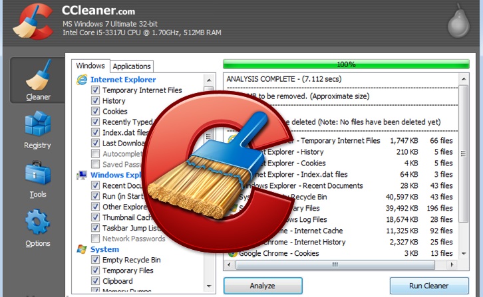483x297 pixels.
Task: Open the Cleaner section in sidebar
Action: (37, 80)
